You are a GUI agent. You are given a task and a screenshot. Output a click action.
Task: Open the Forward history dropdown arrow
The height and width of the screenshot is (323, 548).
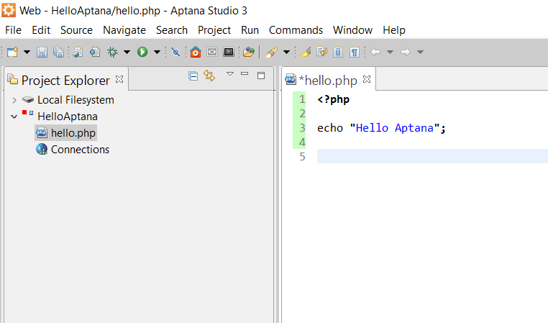421,52
